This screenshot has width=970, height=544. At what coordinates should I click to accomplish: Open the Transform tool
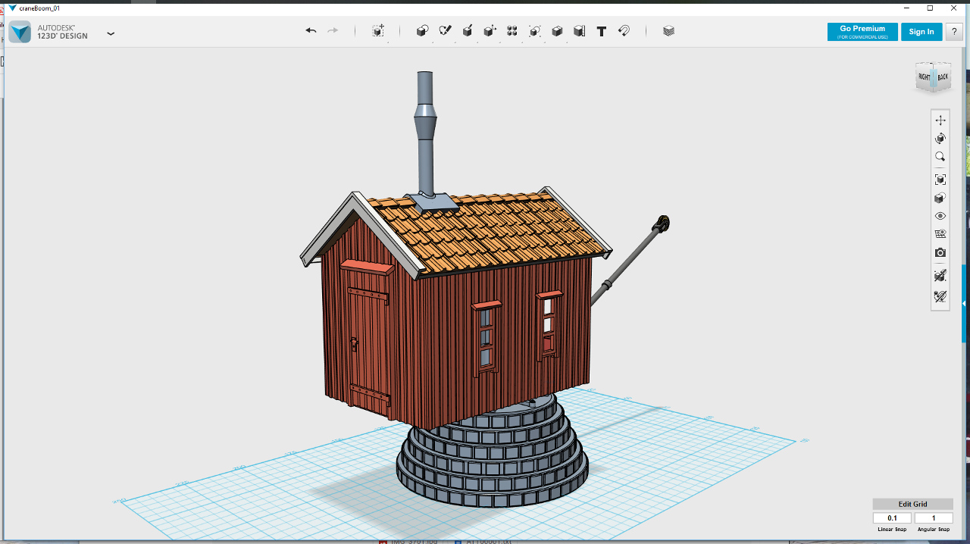click(378, 31)
